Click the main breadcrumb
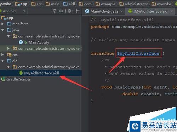 [52, 4]
